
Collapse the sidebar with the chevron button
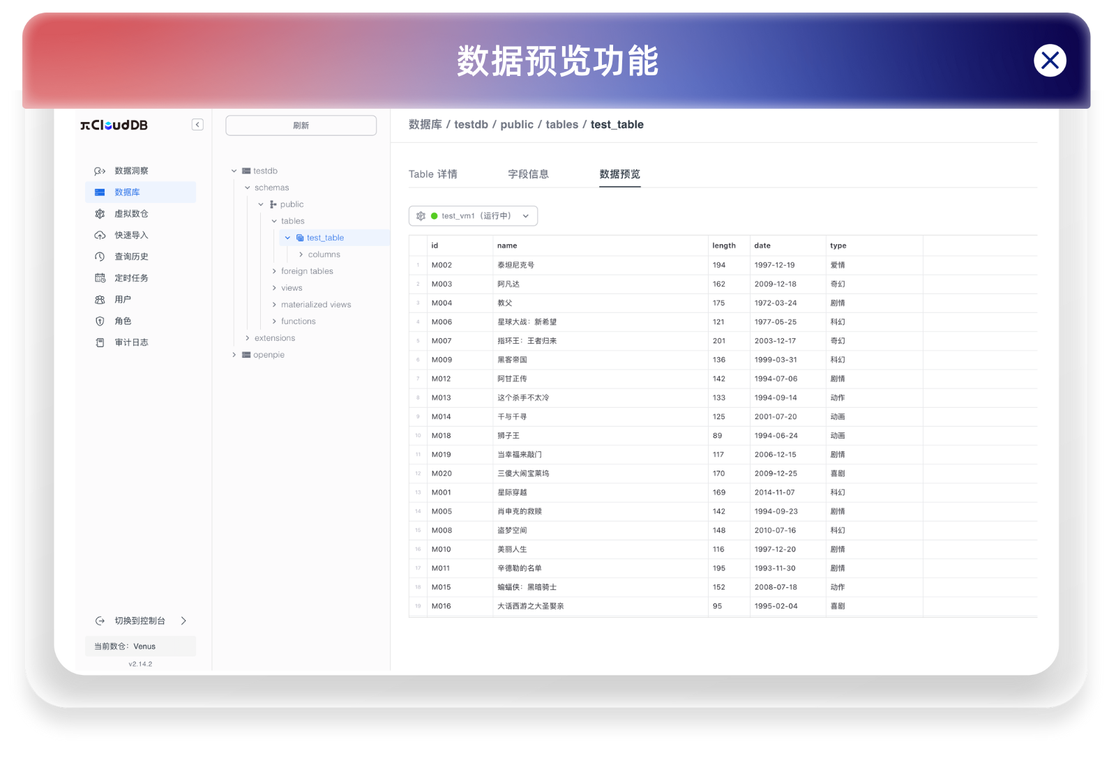pos(197,125)
